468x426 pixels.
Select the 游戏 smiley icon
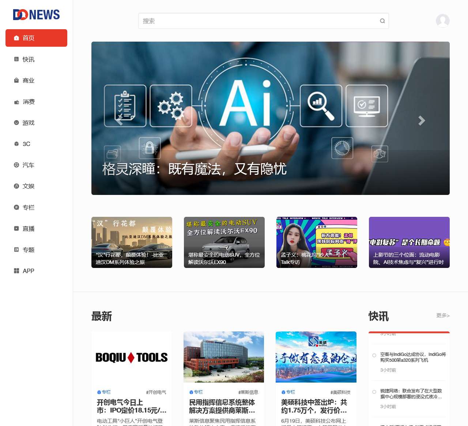point(16,123)
